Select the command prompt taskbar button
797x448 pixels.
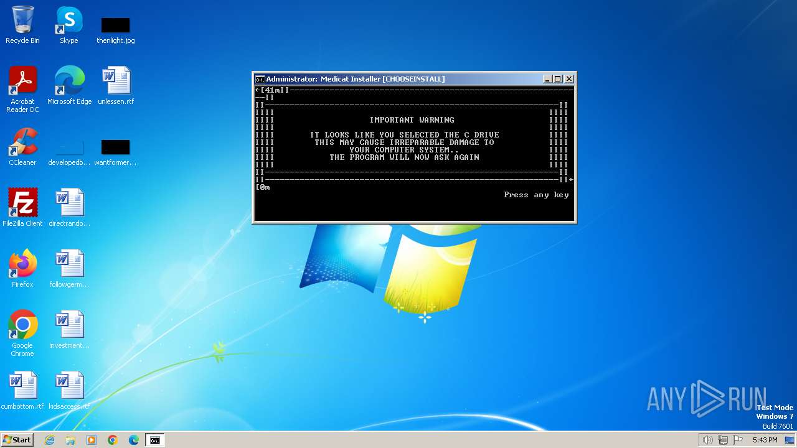[154, 440]
